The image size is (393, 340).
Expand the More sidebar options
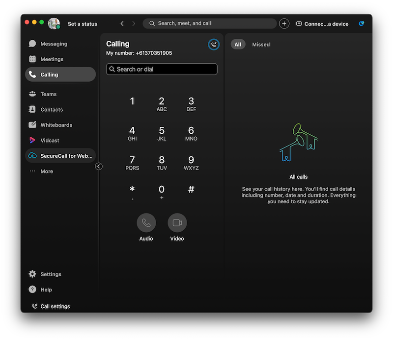coord(60,171)
